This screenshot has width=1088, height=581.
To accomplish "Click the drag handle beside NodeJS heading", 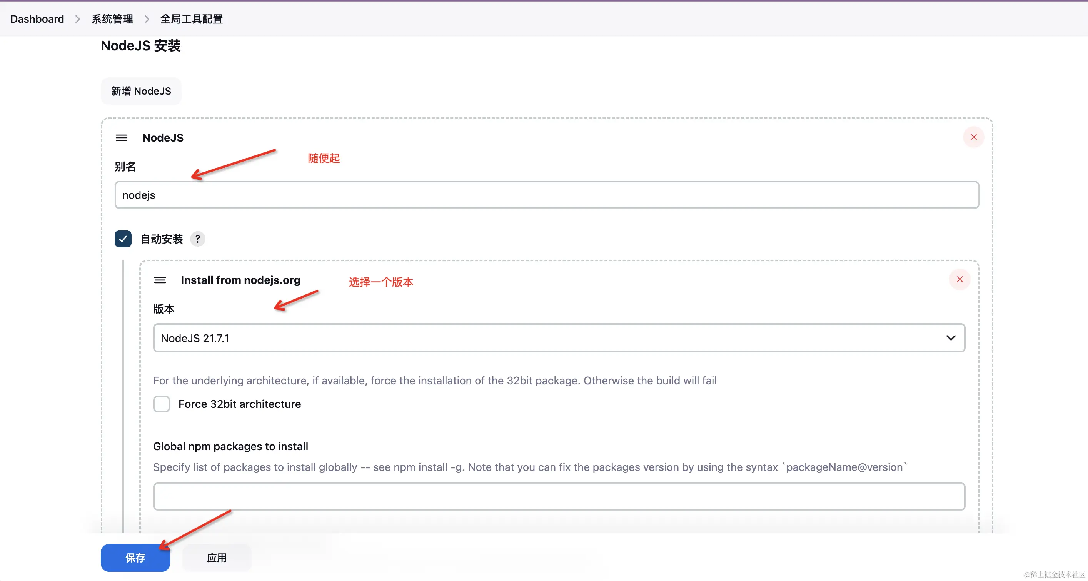I will [x=122, y=138].
